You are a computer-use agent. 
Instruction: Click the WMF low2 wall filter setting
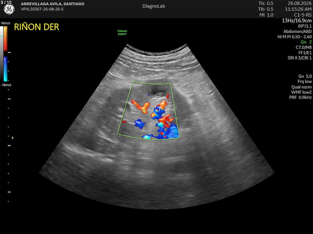[x=301, y=92]
